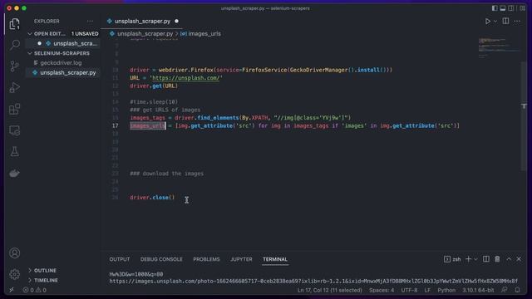The width and height of the screenshot is (532, 299).
Task: Toggle primary side bar layout icon
Action: (x=495, y=8)
